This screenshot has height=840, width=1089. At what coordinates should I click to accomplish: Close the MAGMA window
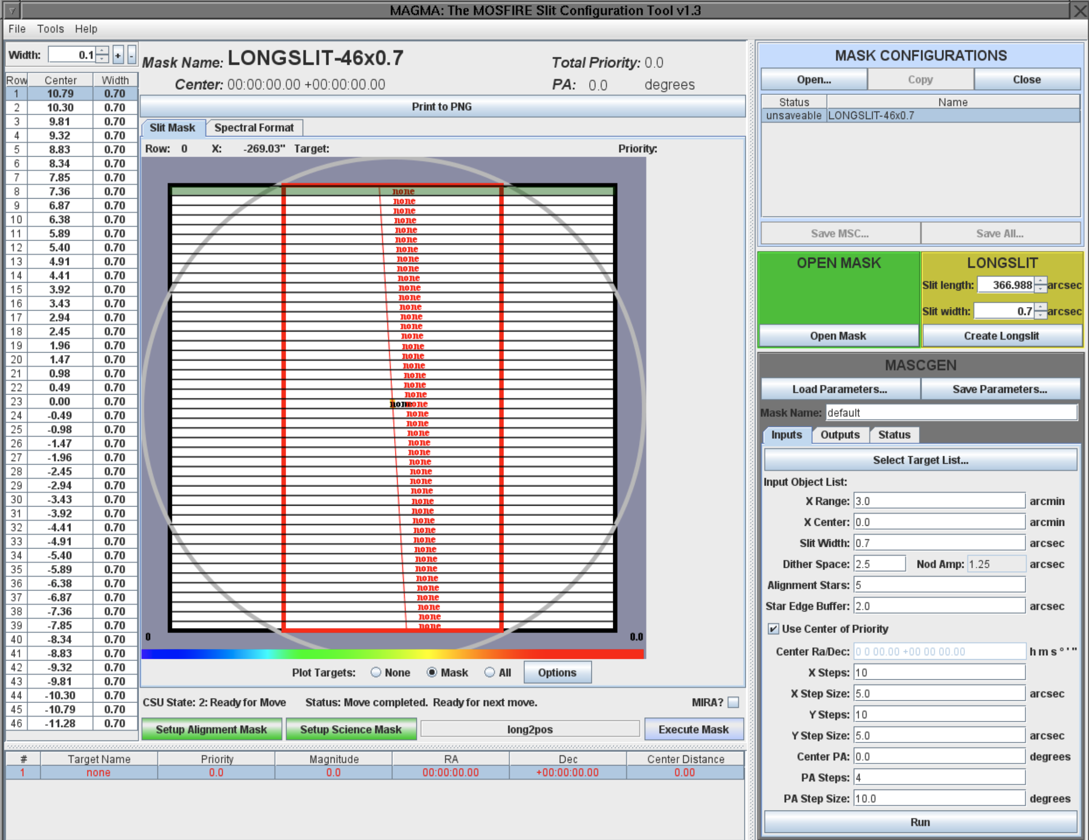pos(1080,10)
